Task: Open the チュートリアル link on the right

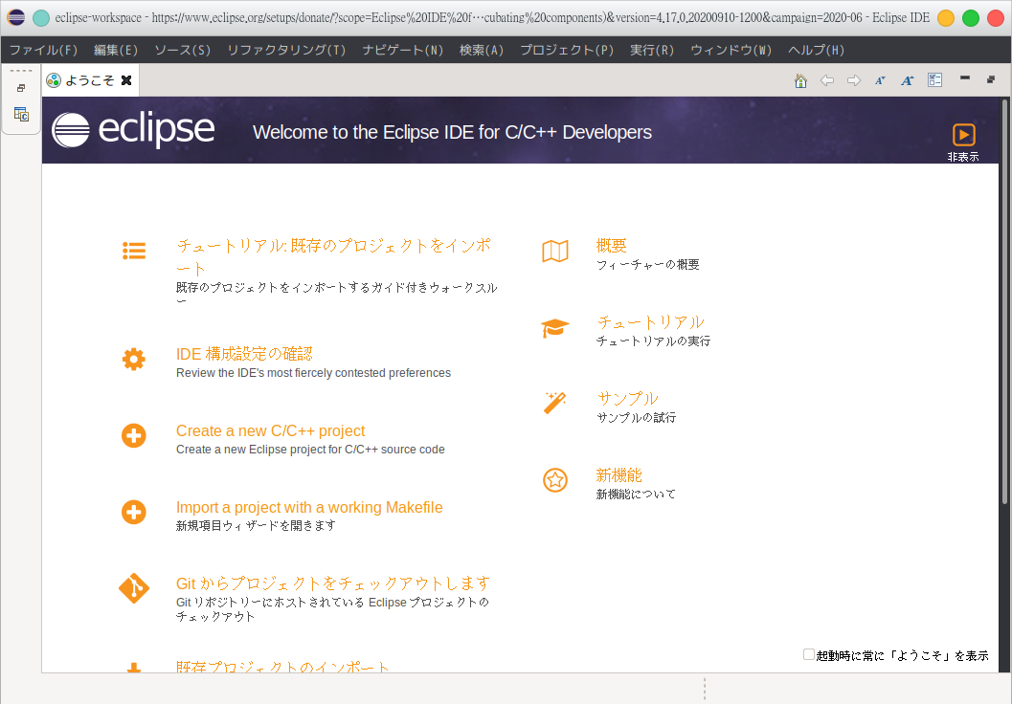Action: click(x=651, y=321)
